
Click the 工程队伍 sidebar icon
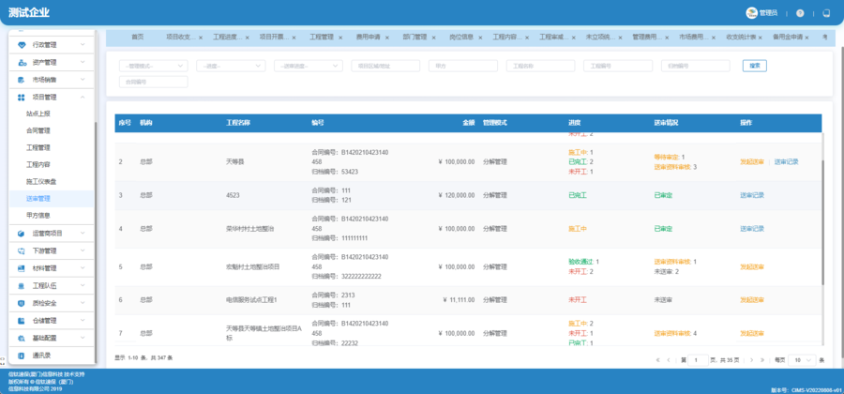(22, 286)
